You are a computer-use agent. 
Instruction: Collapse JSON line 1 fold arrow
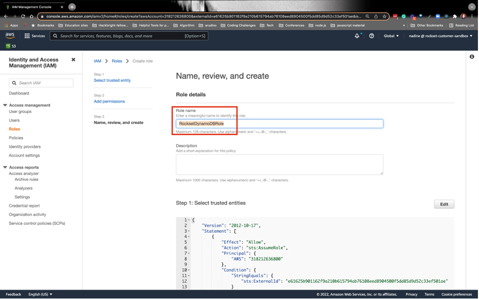(189, 220)
